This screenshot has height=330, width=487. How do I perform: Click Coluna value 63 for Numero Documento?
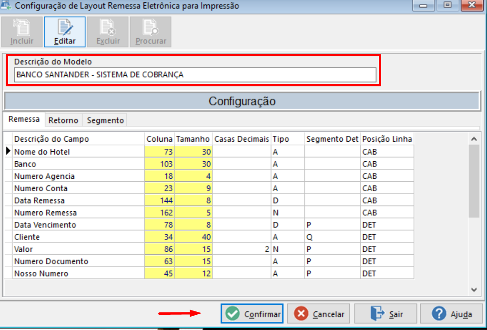(x=159, y=261)
